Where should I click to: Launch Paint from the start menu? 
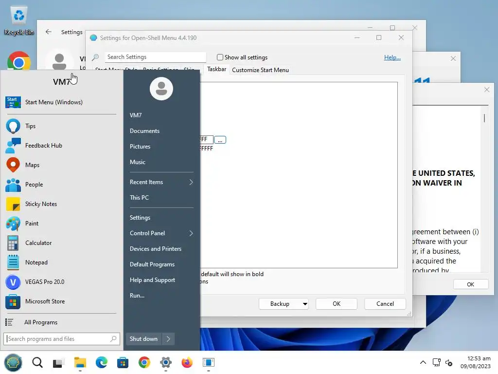(x=61, y=223)
